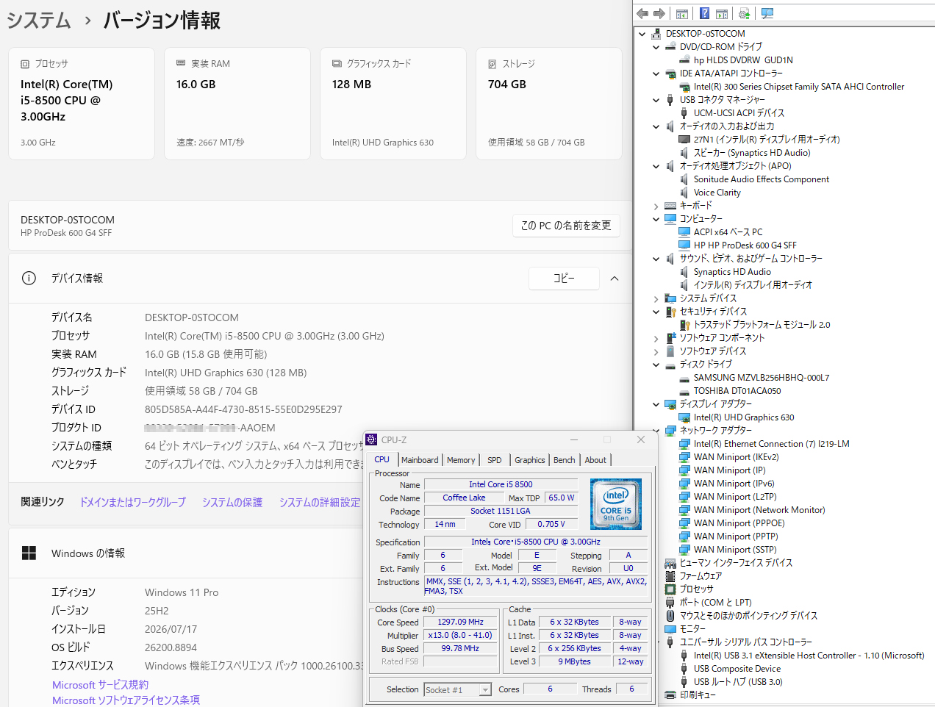Click the TPM icon of トラステッド プラットフォーム モジュール 2.0

point(684,325)
